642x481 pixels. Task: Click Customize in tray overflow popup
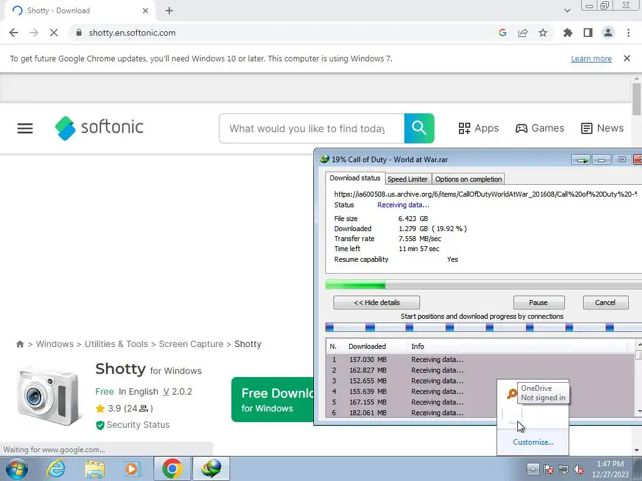coord(533,442)
